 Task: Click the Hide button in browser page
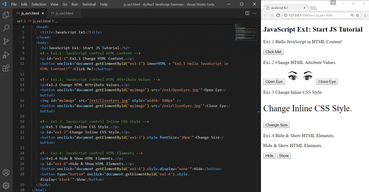point(269,156)
